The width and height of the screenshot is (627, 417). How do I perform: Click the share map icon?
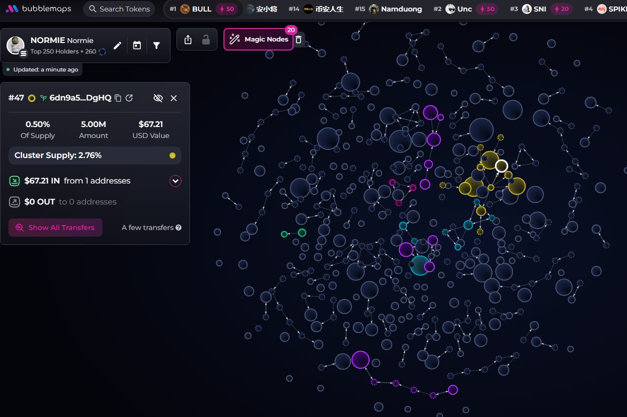188,39
